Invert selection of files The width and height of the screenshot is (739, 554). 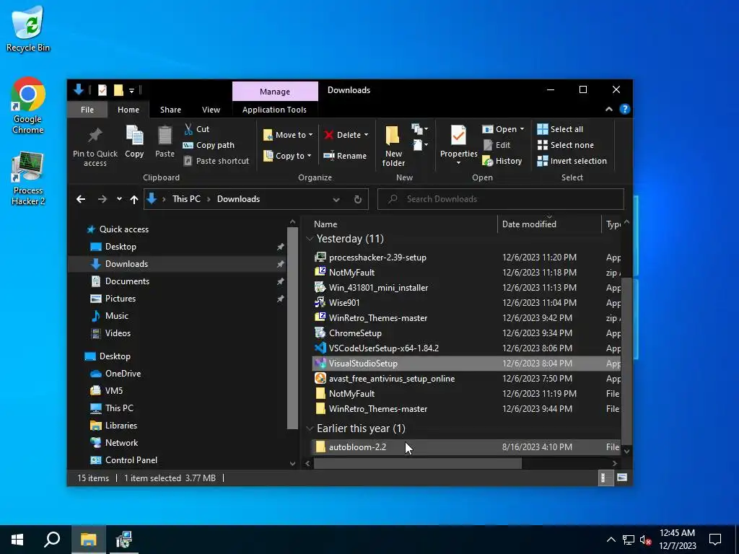(x=572, y=161)
